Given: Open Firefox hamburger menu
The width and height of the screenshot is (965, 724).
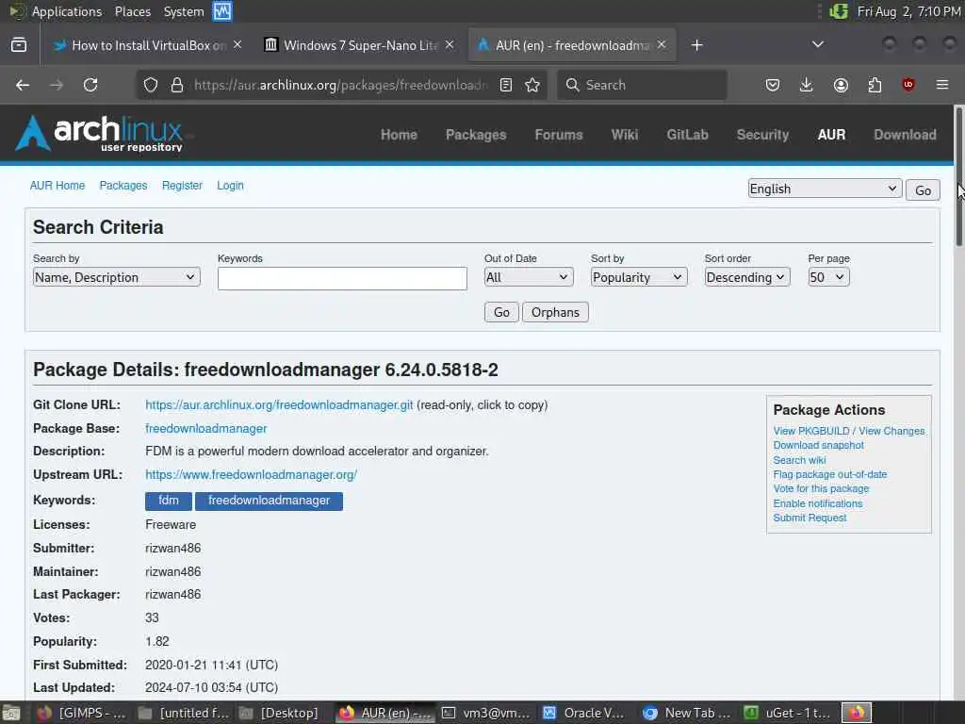Looking at the screenshot, I should pos(942,85).
